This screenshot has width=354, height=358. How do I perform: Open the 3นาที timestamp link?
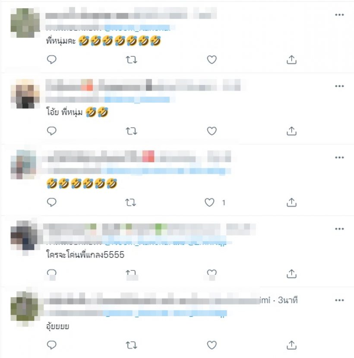pyautogui.click(x=288, y=300)
